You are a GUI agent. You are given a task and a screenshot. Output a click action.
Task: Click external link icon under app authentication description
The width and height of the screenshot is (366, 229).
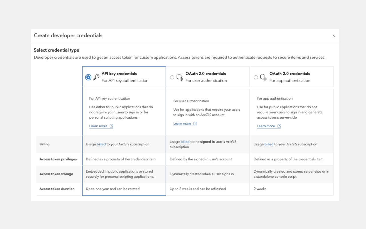tap(279, 126)
